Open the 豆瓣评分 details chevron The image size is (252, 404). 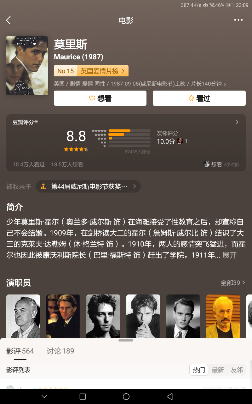coord(237,122)
